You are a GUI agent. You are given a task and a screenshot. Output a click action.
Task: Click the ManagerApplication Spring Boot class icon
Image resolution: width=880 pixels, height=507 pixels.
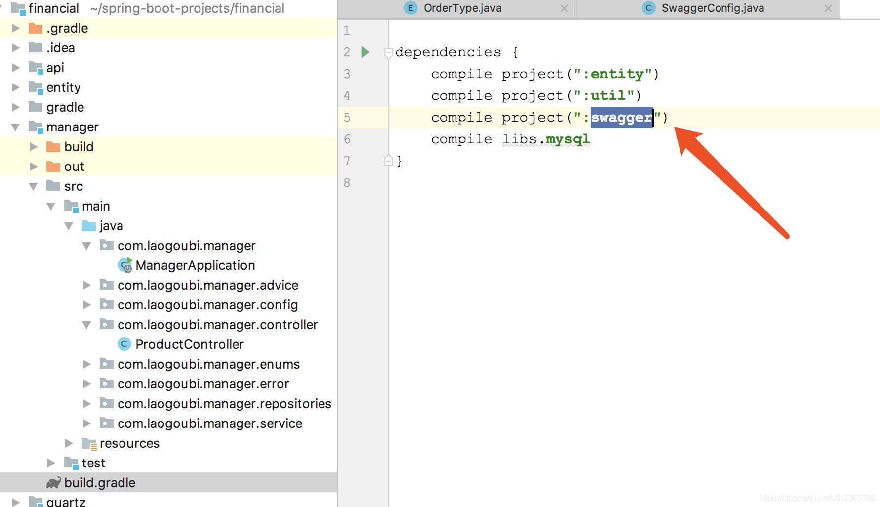[125, 265]
